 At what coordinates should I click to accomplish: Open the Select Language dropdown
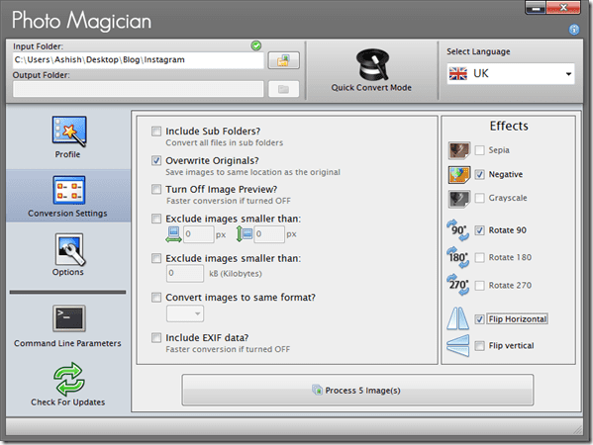point(511,73)
